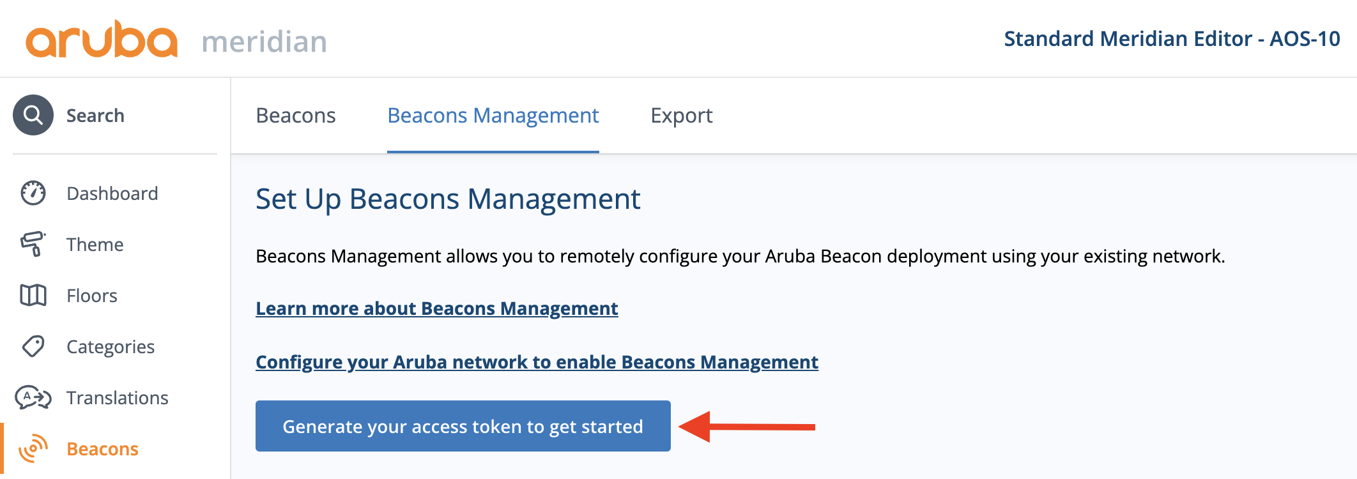Click the Beacons signal icon in sidebar
This screenshot has width=1357, height=479.
coord(33,448)
